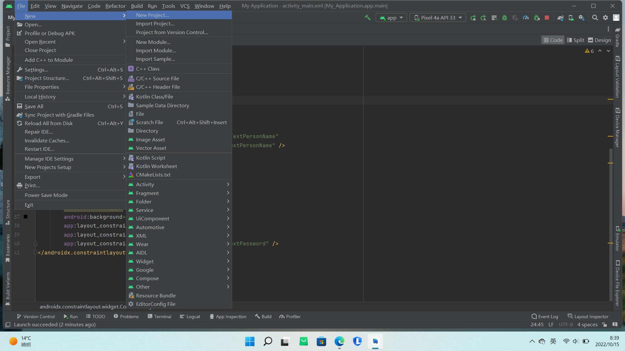Switch editor to Split view
Screen dimensions: 625x351
point(576,40)
